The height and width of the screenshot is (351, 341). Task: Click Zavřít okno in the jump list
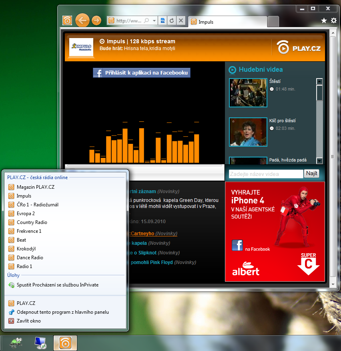tap(65, 321)
